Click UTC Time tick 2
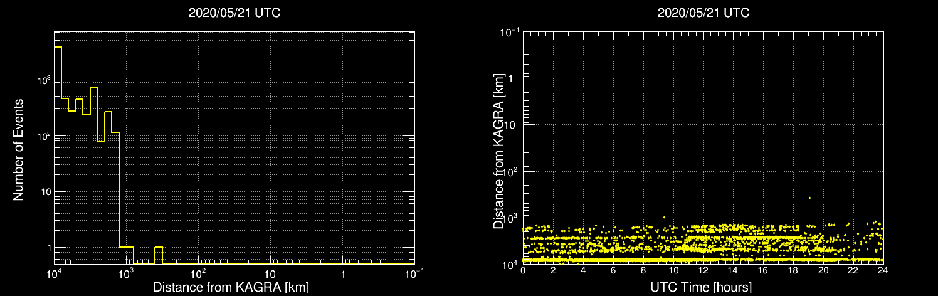Image resolution: width=938 pixels, height=296 pixels. (553, 271)
